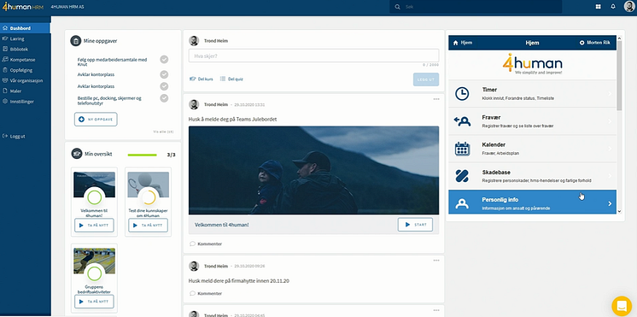Open Kompetanse in the sidebar
The image size is (637, 317).
[25, 59]
